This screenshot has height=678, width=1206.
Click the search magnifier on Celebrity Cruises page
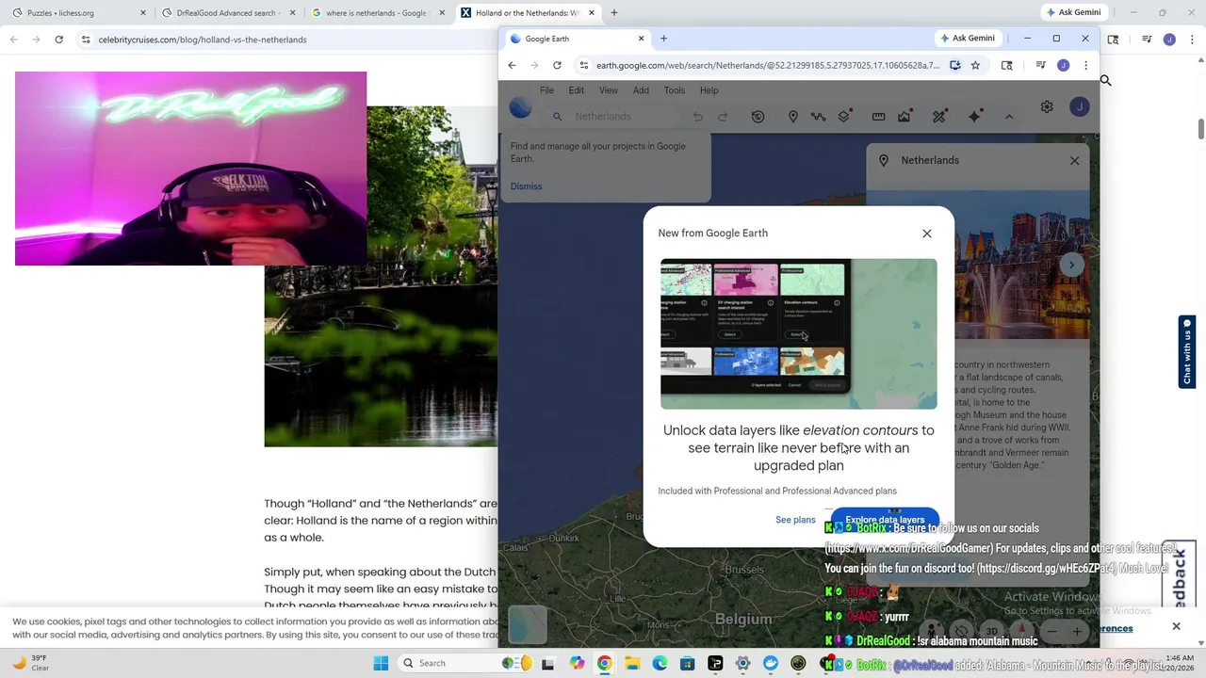pos(1106,81)
